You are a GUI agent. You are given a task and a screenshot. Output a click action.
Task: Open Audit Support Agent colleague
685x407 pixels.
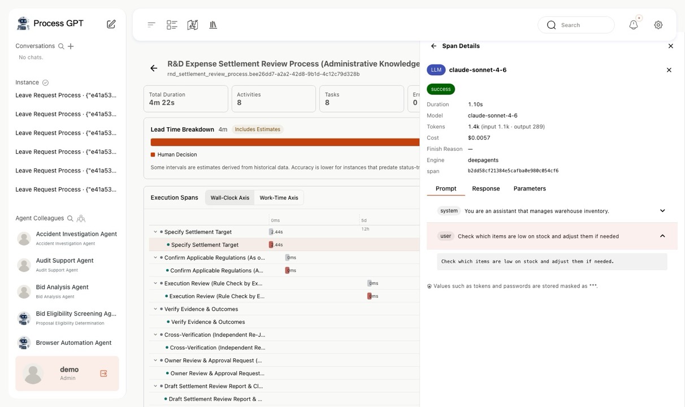pos(66,265)
